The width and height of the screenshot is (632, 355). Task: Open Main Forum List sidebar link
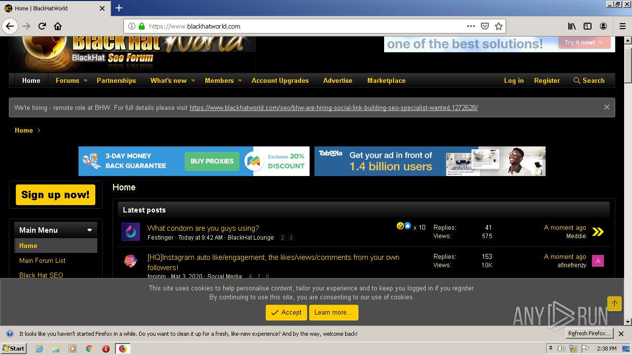tap(42, 260)
